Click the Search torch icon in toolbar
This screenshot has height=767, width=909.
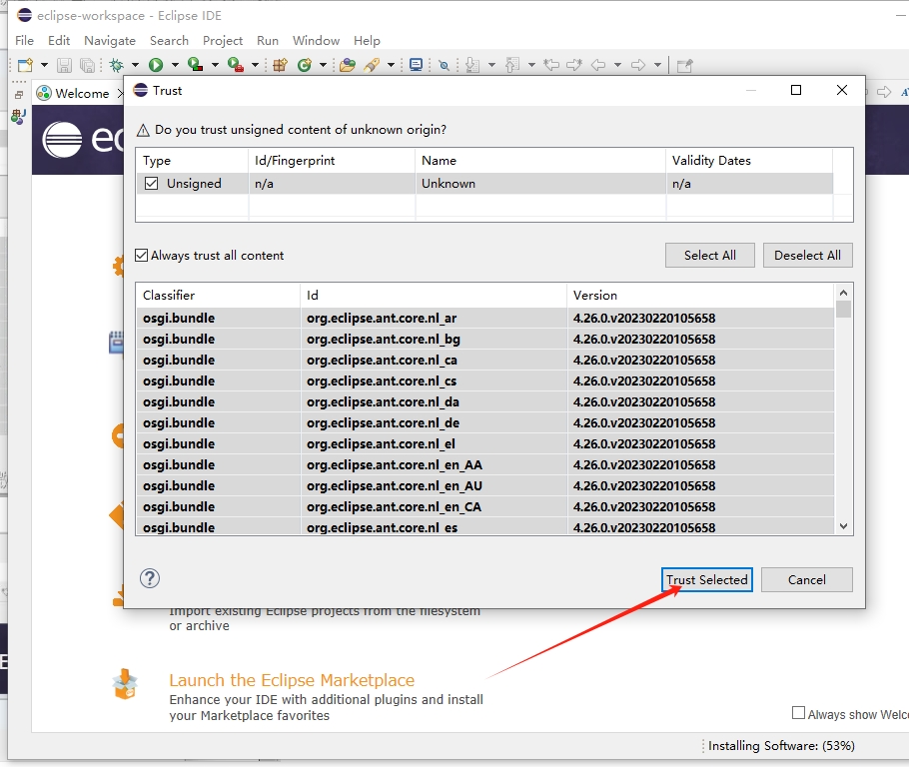[372, 65]
